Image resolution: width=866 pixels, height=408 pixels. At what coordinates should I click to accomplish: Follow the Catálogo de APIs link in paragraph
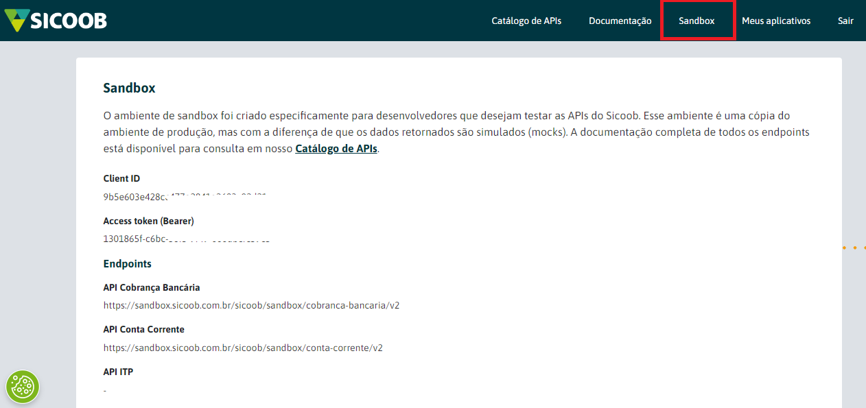point(336,148)
